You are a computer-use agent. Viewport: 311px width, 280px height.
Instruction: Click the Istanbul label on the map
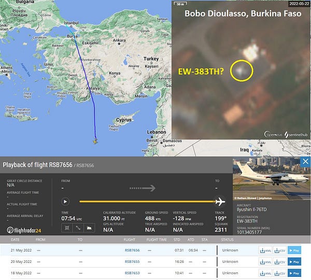point(71,23)
